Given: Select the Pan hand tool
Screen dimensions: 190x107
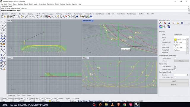Looking at the screenshot, I should click(27, 17).
